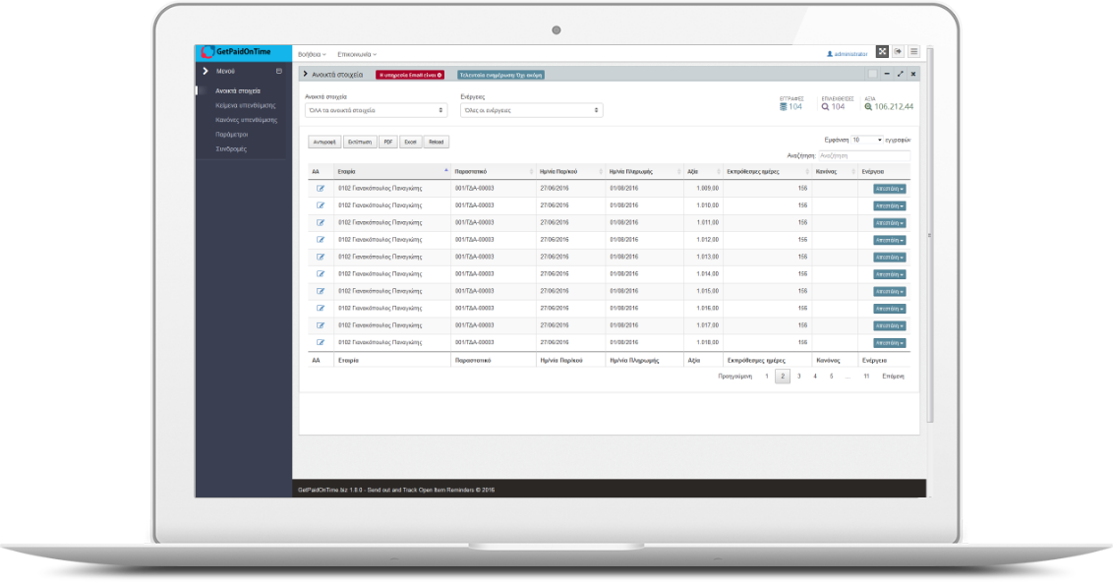Expand the Αποστολή dropdown in the first row
Image resolution: width=1113 pixels, height=582 pixels.
pyautogui.click(x=889, y=188)
